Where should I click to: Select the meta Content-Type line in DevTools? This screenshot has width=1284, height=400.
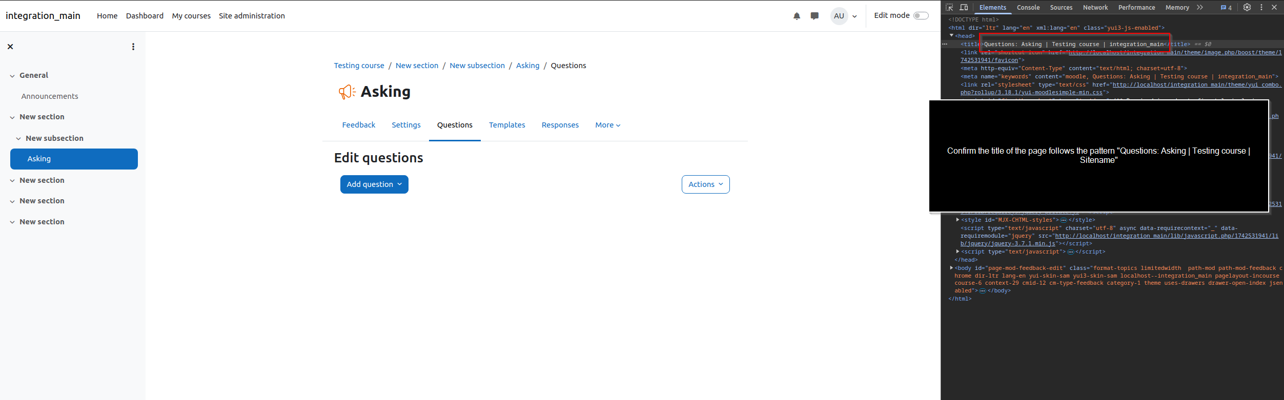[1073, 68]
